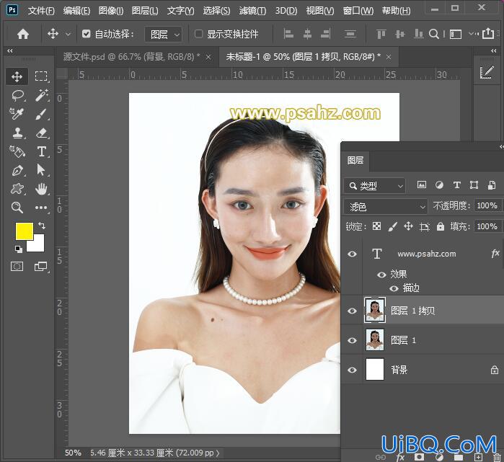
Task: Select the Brush tool
Action: coord(42,114)
